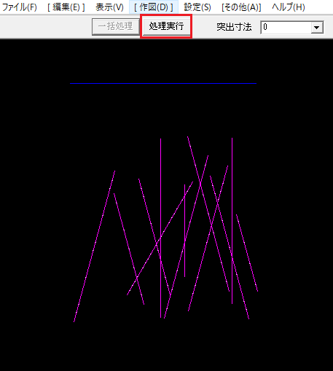Expand the 突出寸法 dropdown arrow
The height and width of the screenshot is (371, 333).
(317, 27)
